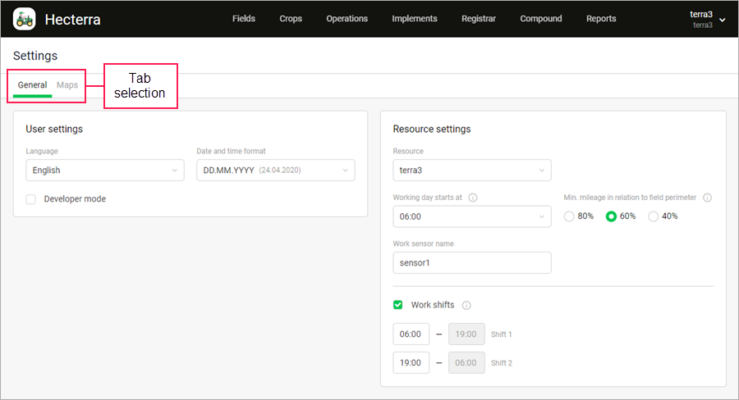This screenshot has width=739, height=400.
Task: Click the Shift 2 start time 19:00 field
Action: tap(411, 363)
